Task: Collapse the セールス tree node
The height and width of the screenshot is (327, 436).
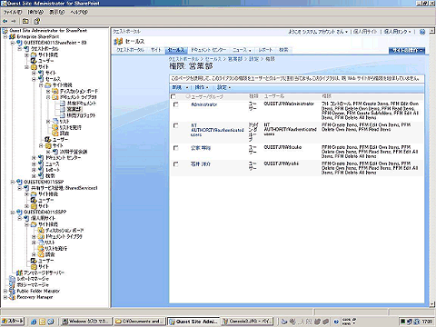Action: (35, 79)
